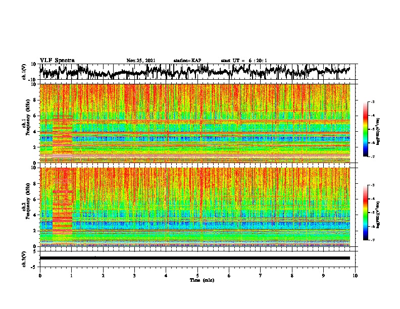Click the "station=KAP" header label

(187, 61)
